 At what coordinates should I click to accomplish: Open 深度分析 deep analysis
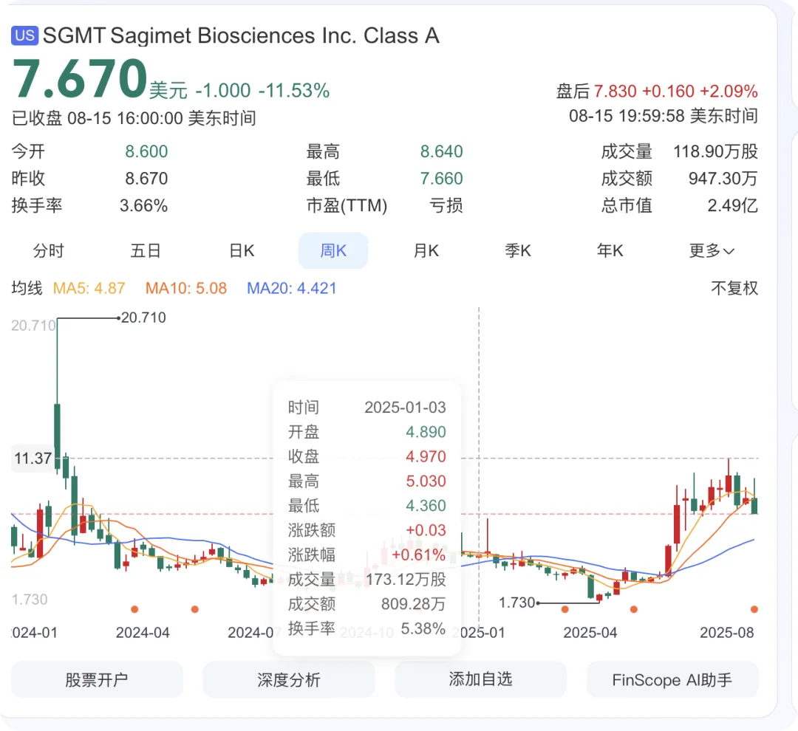coord(288,679)
